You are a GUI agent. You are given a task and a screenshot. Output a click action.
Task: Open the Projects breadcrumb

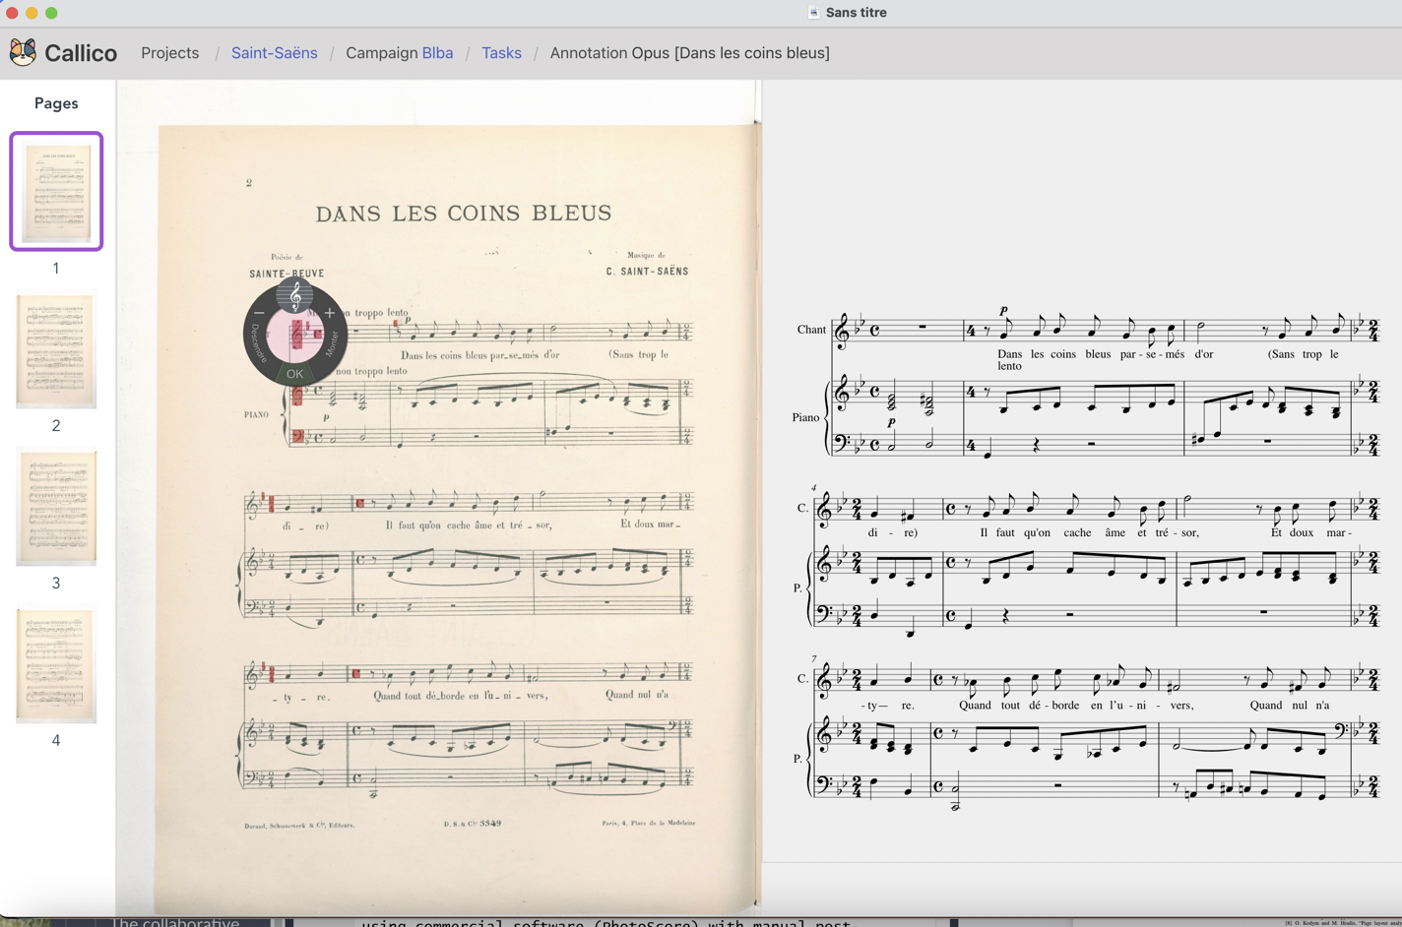tap(169, 53)
